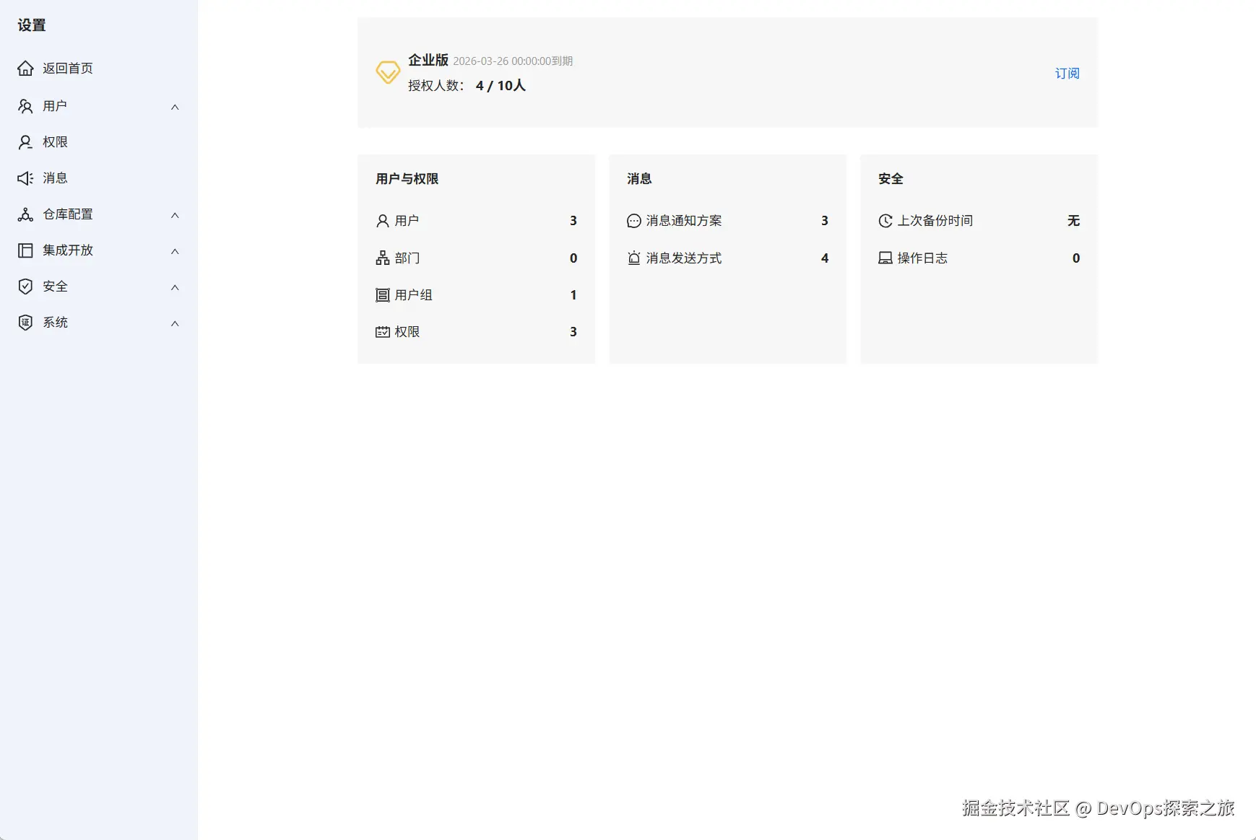
Task: Click the 用户与权限 card heading
Action: (x=407, y=179)
